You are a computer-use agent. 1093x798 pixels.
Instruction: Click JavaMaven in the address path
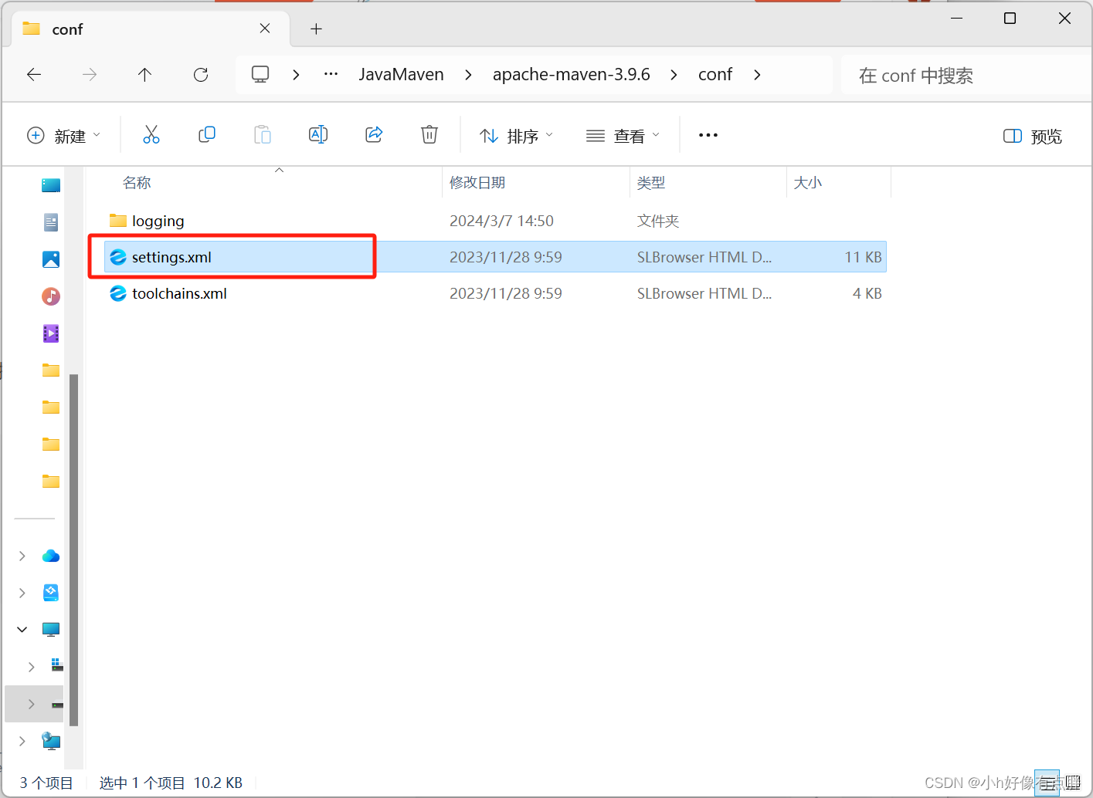click(401, 74)
